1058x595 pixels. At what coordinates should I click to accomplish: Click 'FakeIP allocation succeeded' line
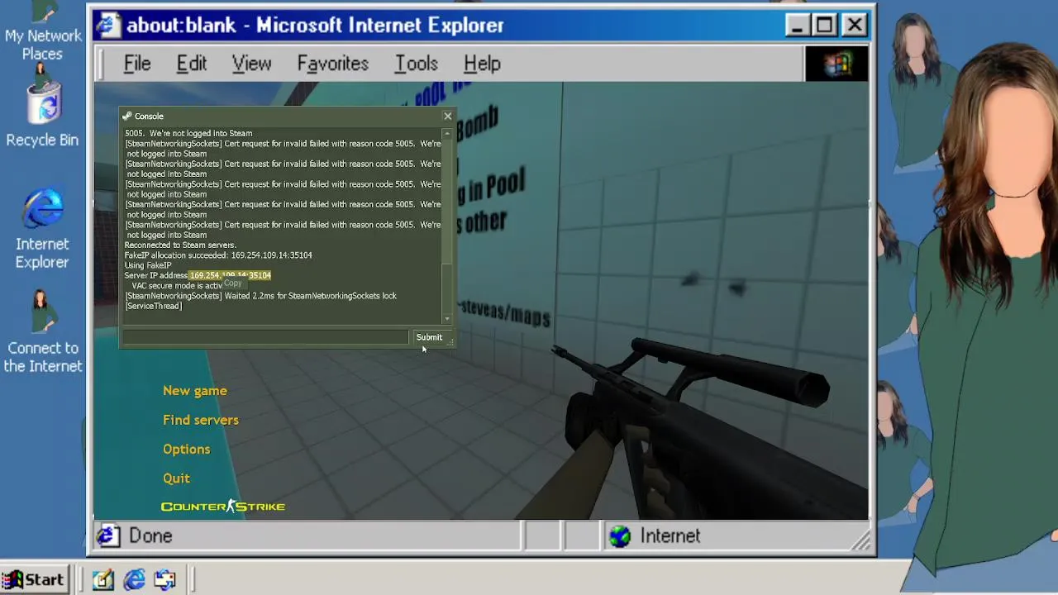pyautogui.click(x=218, y=255)
